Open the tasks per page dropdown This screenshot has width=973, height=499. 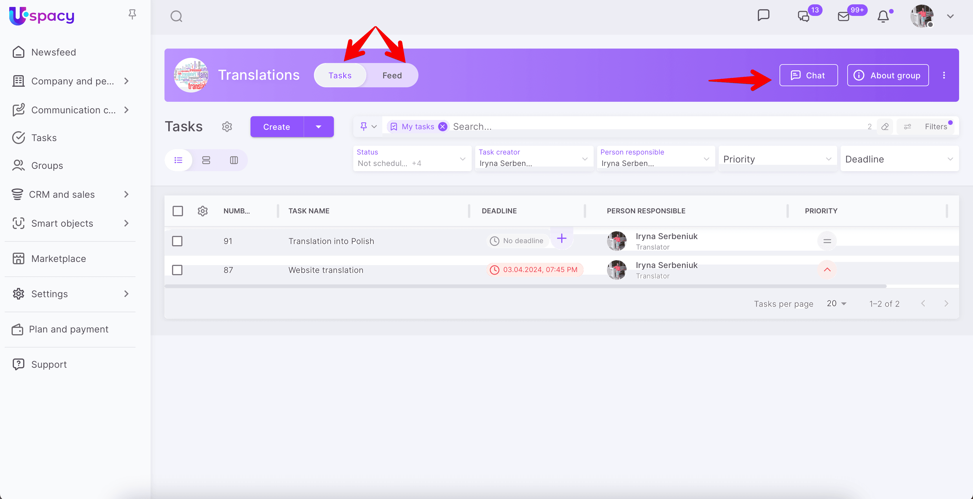tap(836, 303)
